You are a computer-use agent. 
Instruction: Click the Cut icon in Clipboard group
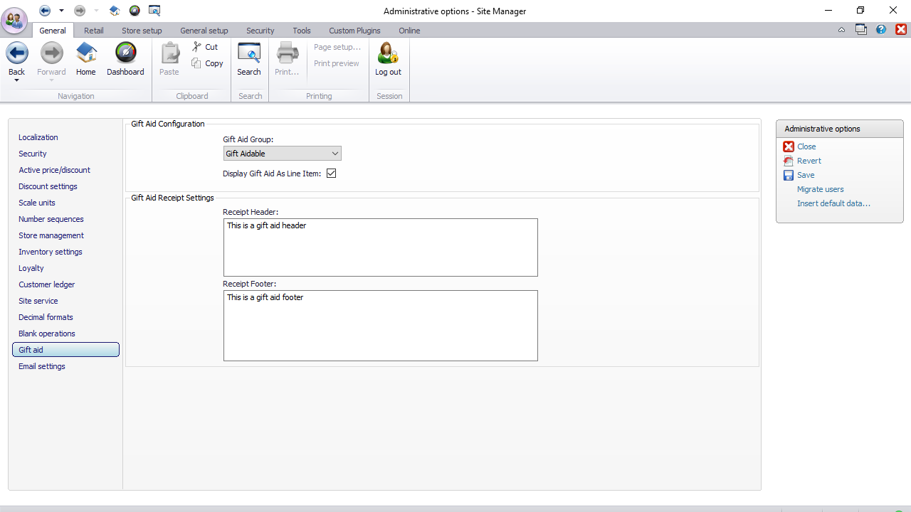(x=197, y=47)
